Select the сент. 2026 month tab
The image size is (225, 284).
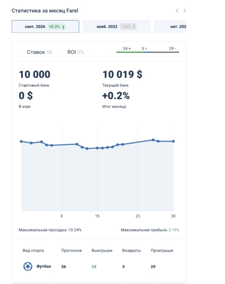pos(45,27)
